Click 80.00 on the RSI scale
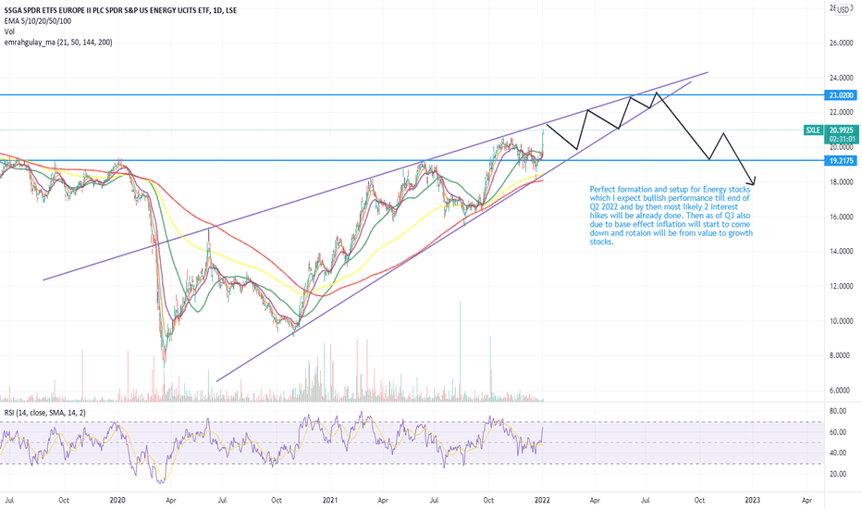The width and height of the screenshot is (862, 509). pyautogui.click(x=838, y=411)
